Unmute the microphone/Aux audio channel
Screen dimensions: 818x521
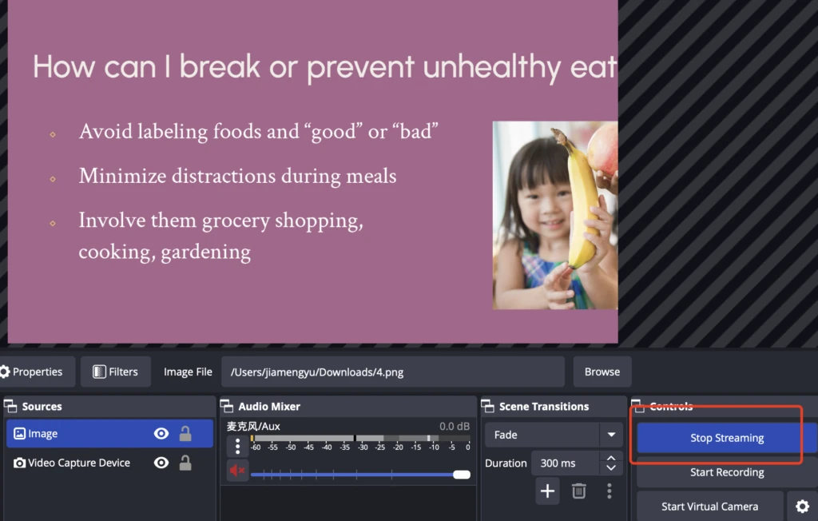[x=237, y=471]
